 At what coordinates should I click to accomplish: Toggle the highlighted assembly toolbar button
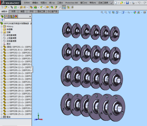click(x=64, y=7)
